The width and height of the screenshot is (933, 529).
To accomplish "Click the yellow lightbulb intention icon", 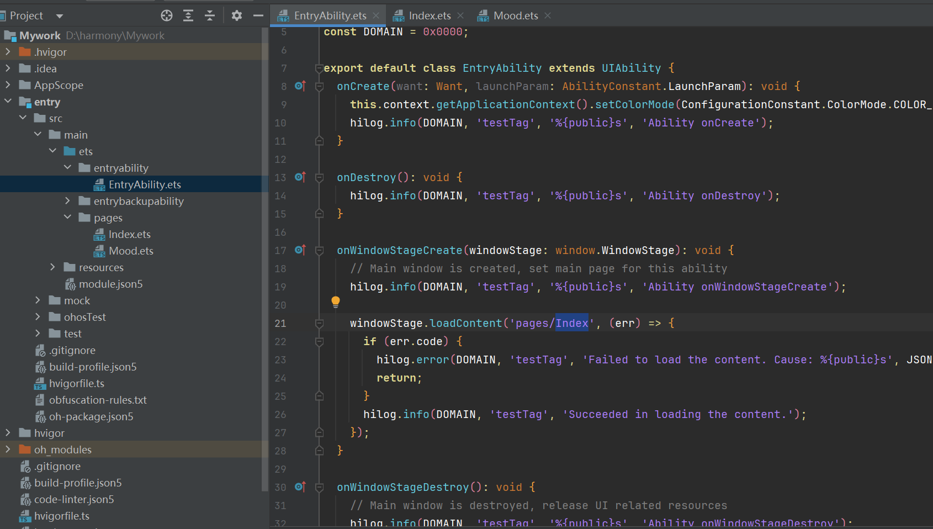I will [x=336, y=301].
